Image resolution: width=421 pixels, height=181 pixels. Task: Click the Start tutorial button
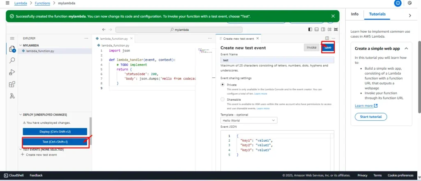pos(371,117)
